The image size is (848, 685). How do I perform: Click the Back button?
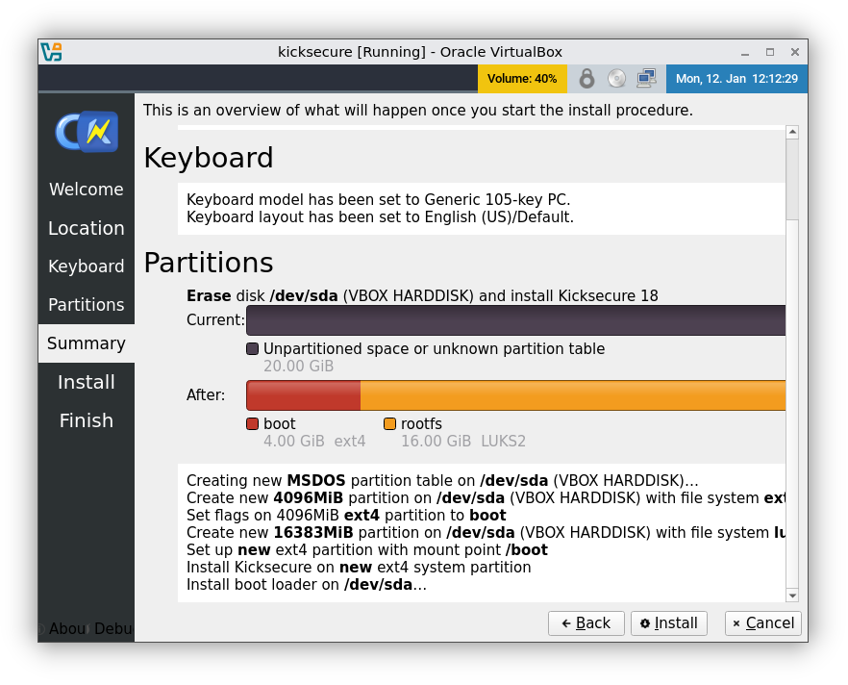(x=586, y=623)
